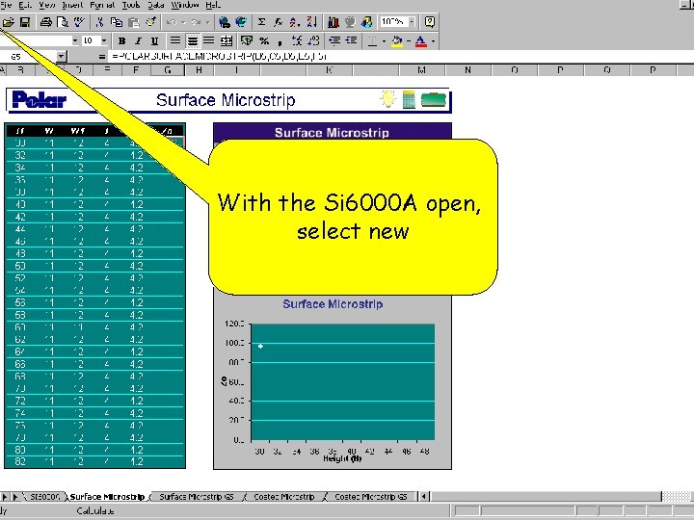Toggle Align Left
The image size is (694, 520).
point(175,41)
